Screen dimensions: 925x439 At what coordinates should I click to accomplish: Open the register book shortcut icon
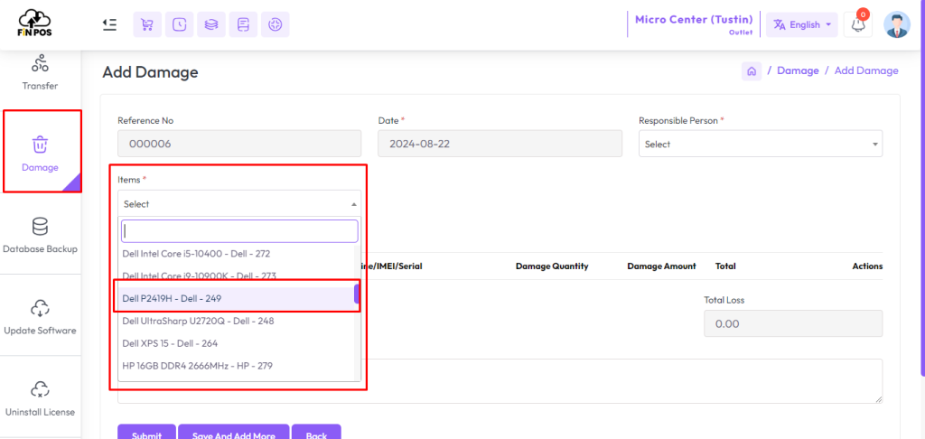click(243, 24)
